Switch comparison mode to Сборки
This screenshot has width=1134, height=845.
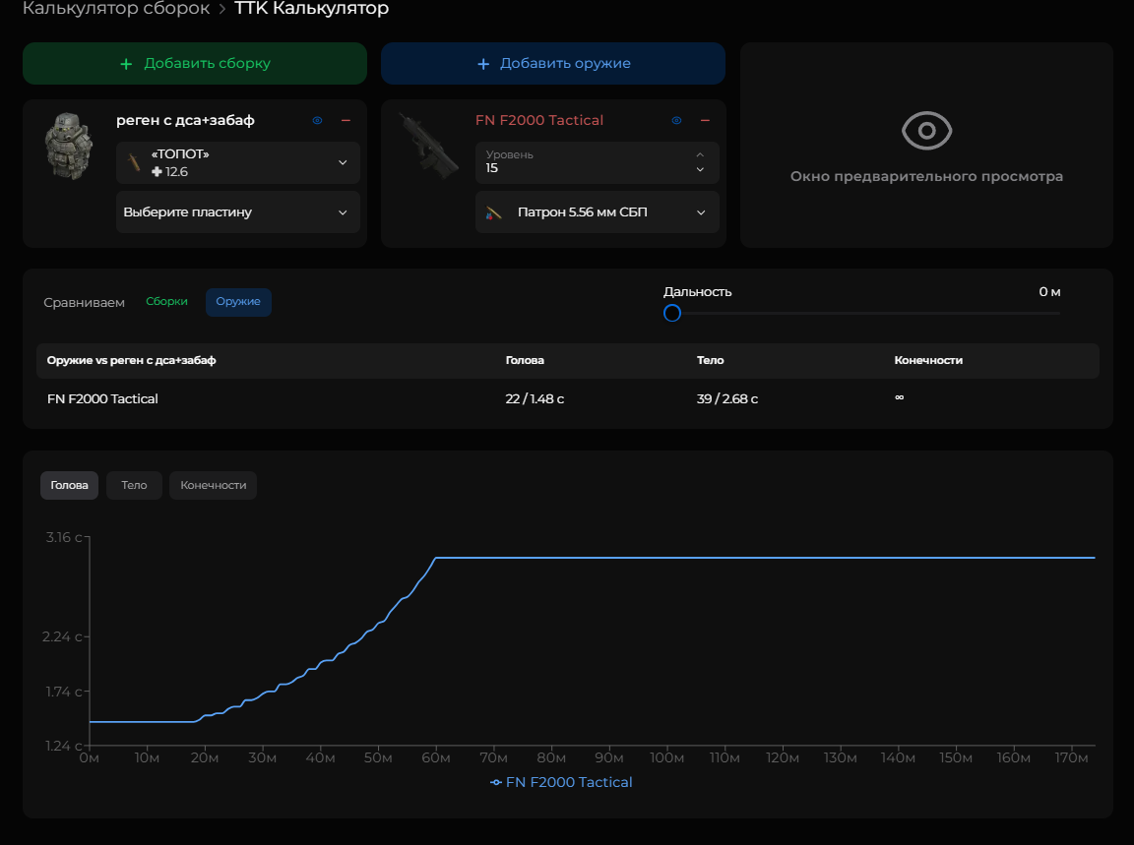pos(166,302)
